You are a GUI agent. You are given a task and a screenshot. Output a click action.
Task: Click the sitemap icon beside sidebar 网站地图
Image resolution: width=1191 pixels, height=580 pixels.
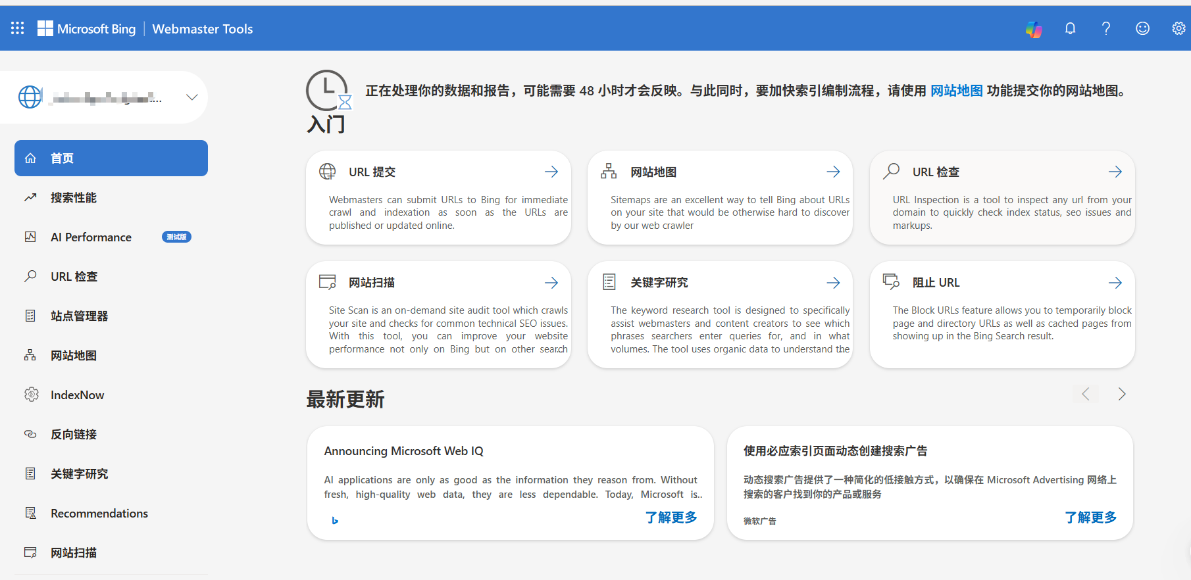pyautogui.click(x=30, y=355)
